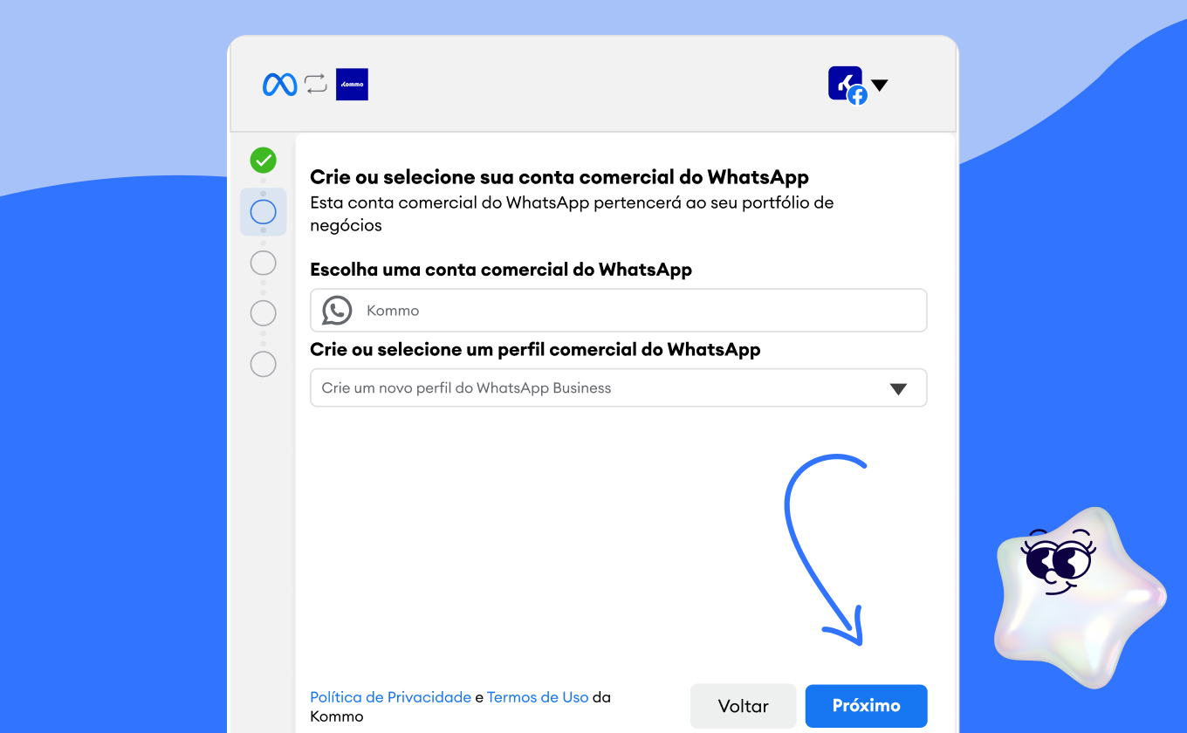
Task: Open the Termos de Uso link
Action: click(538, 697)
